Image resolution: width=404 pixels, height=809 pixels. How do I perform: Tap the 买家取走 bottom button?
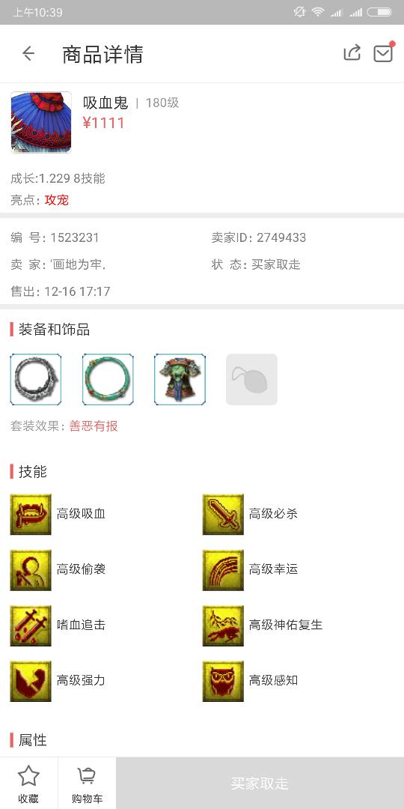(x=260, y=784)
